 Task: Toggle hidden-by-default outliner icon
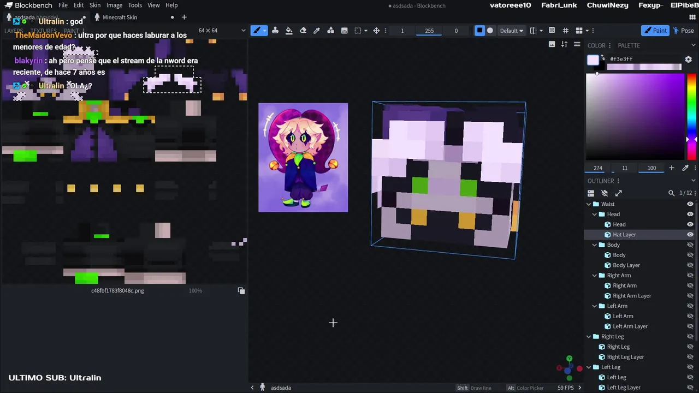(605, 193)
